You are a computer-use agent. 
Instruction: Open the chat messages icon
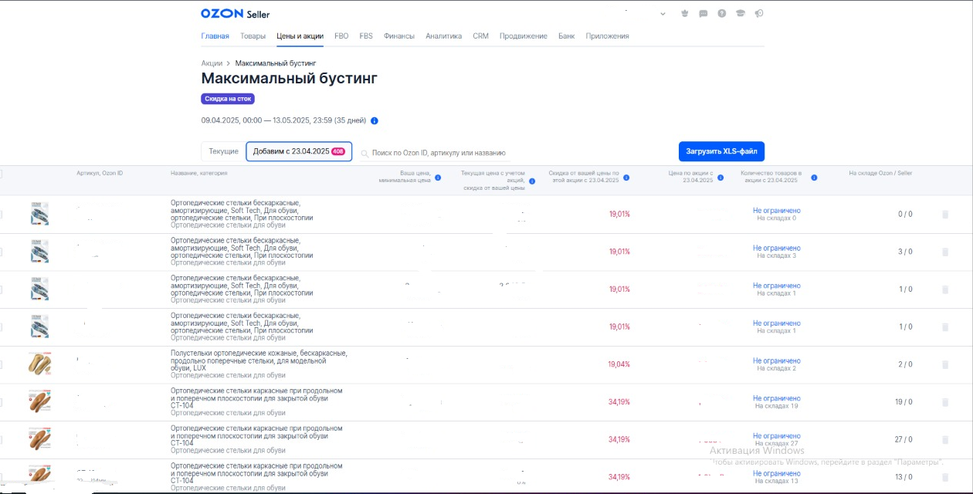[x=703, y=13]
